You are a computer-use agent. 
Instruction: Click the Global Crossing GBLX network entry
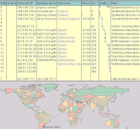(125, 26)
